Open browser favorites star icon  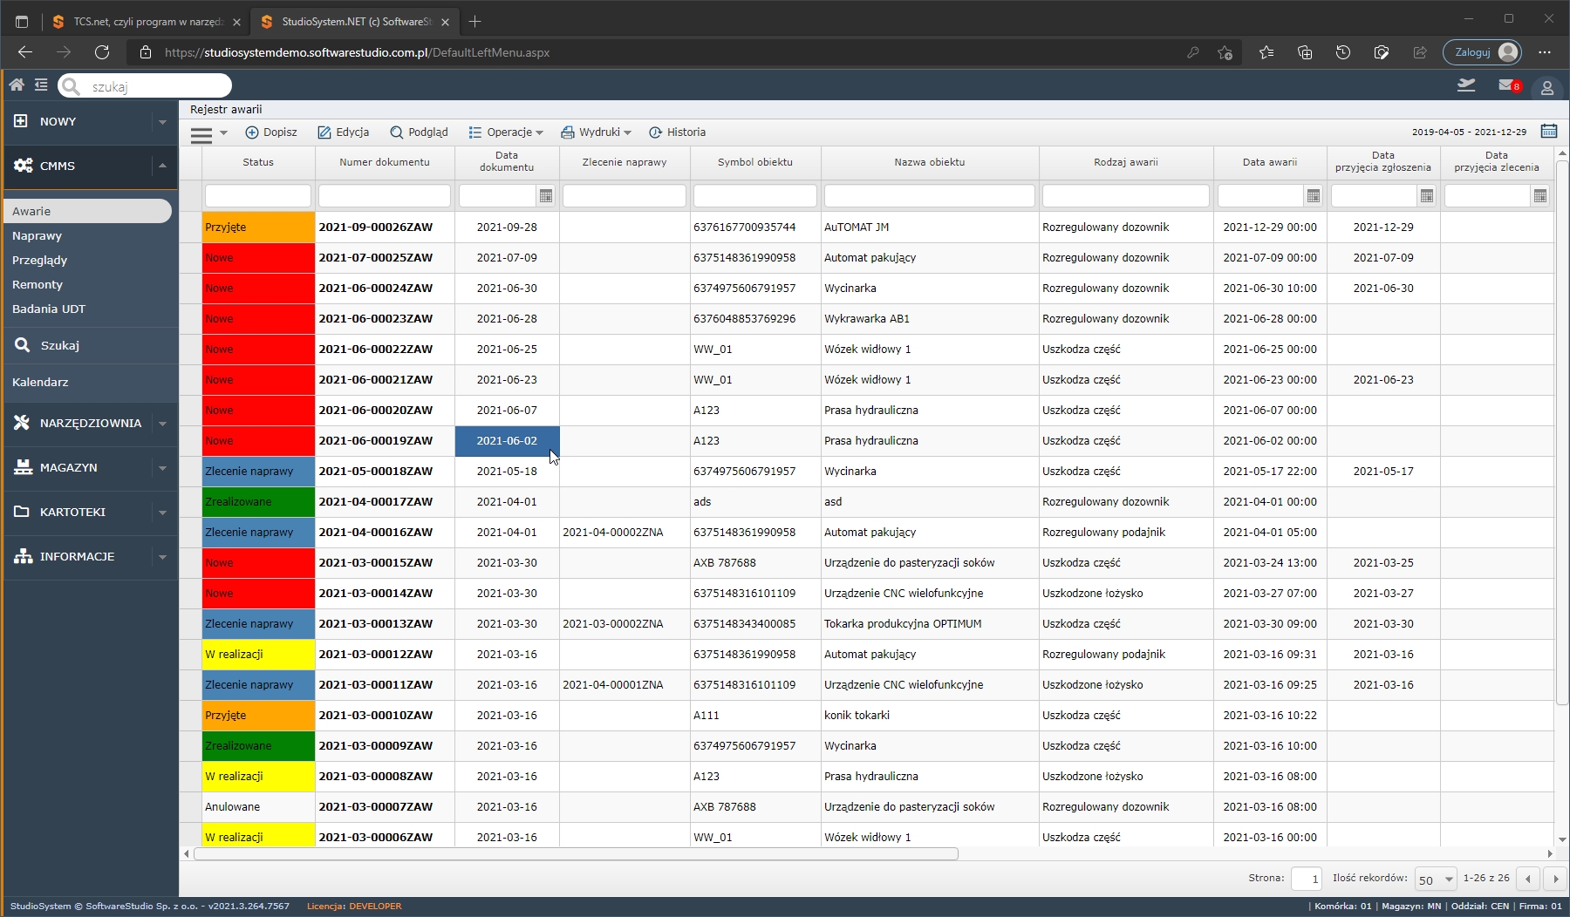(1266, 52)
